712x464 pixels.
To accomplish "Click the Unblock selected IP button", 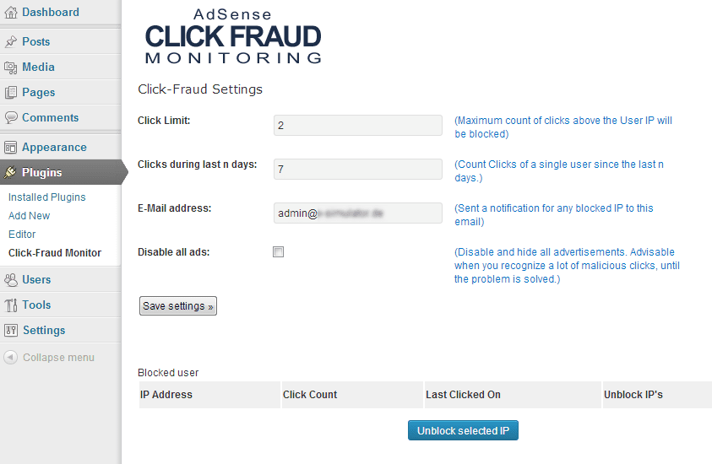I will (x=463, y=430).
